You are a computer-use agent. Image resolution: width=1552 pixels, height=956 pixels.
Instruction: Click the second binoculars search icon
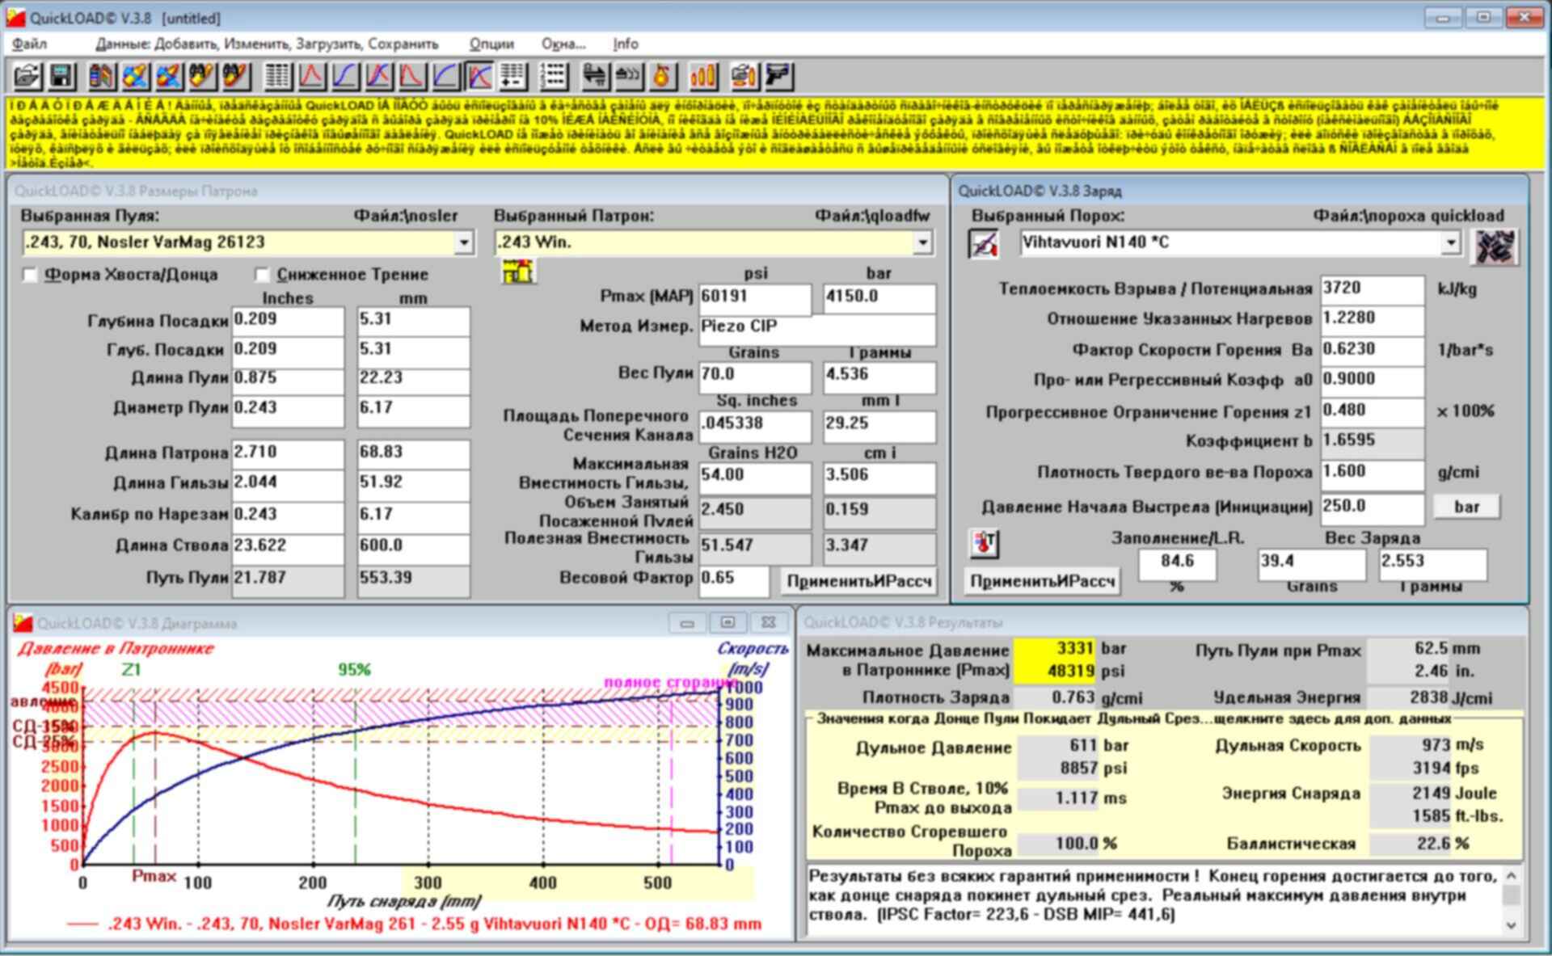pos(235,76)
